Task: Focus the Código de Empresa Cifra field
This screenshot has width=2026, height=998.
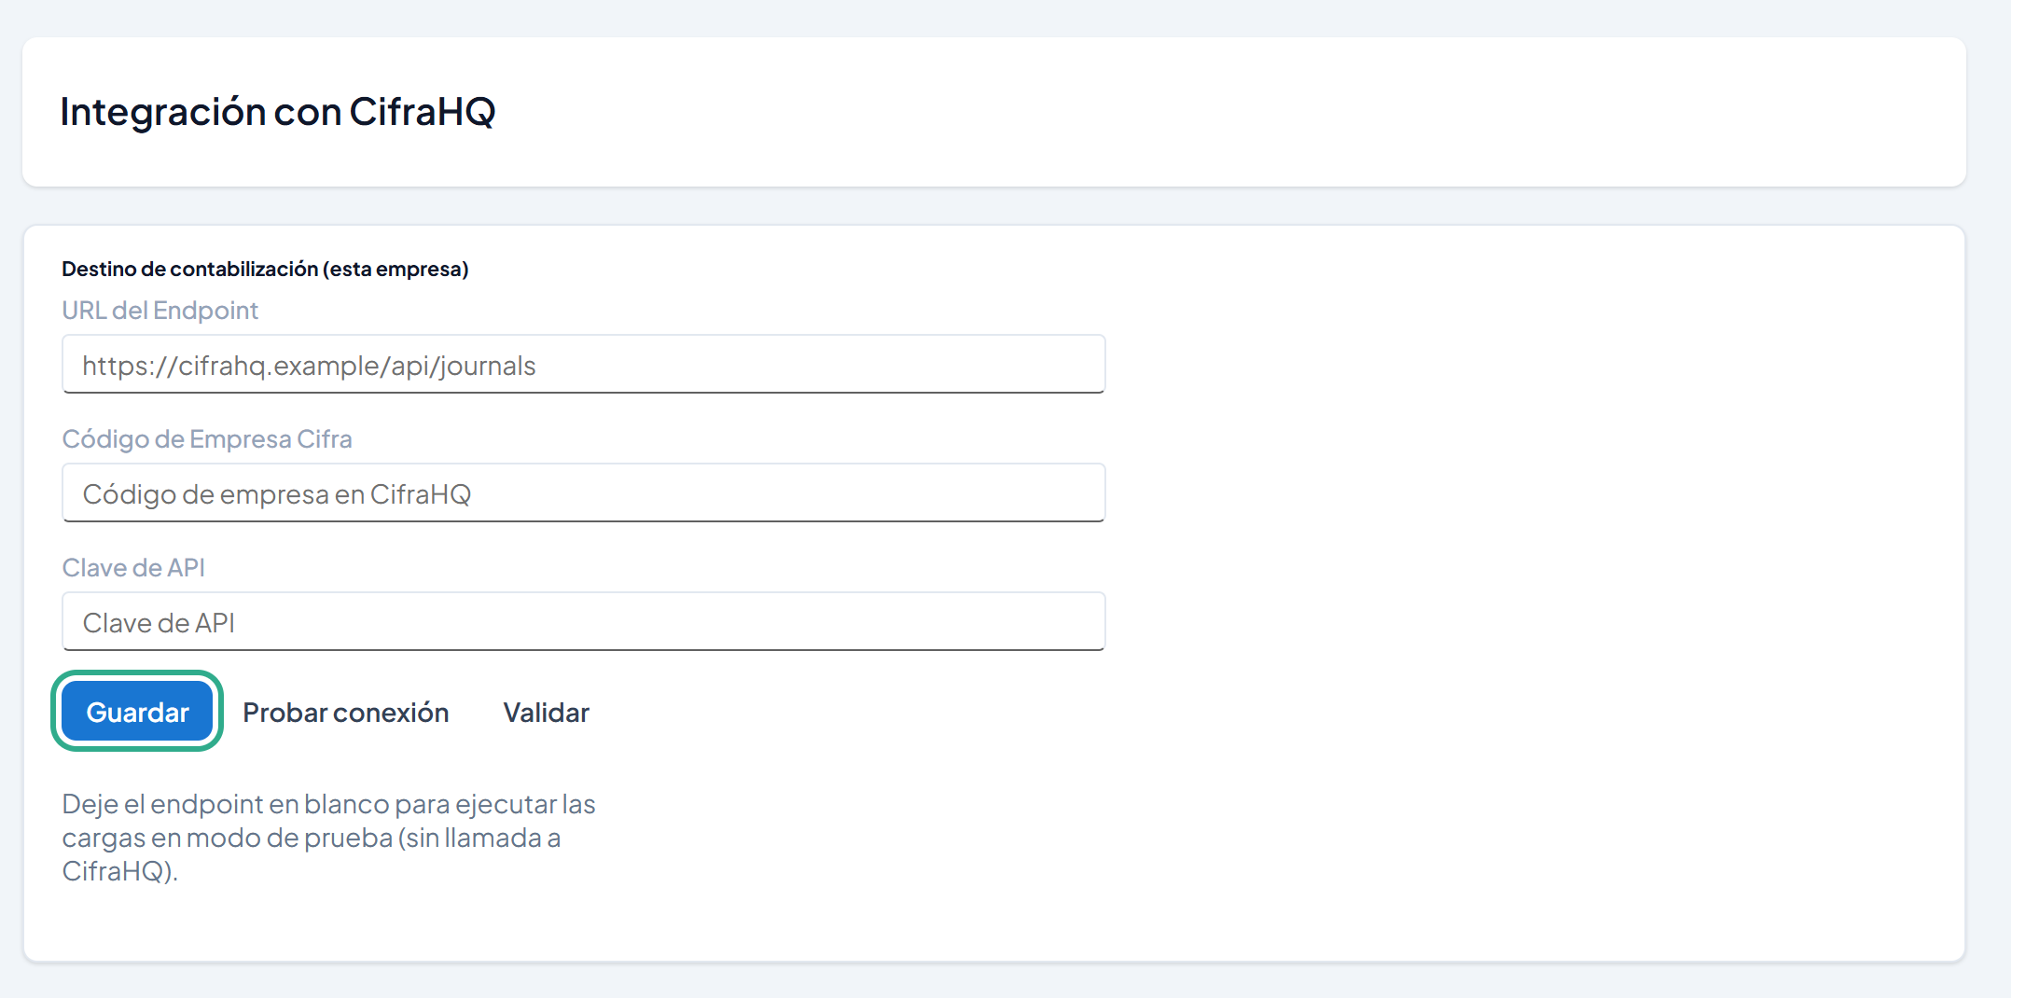Action: 584,493
